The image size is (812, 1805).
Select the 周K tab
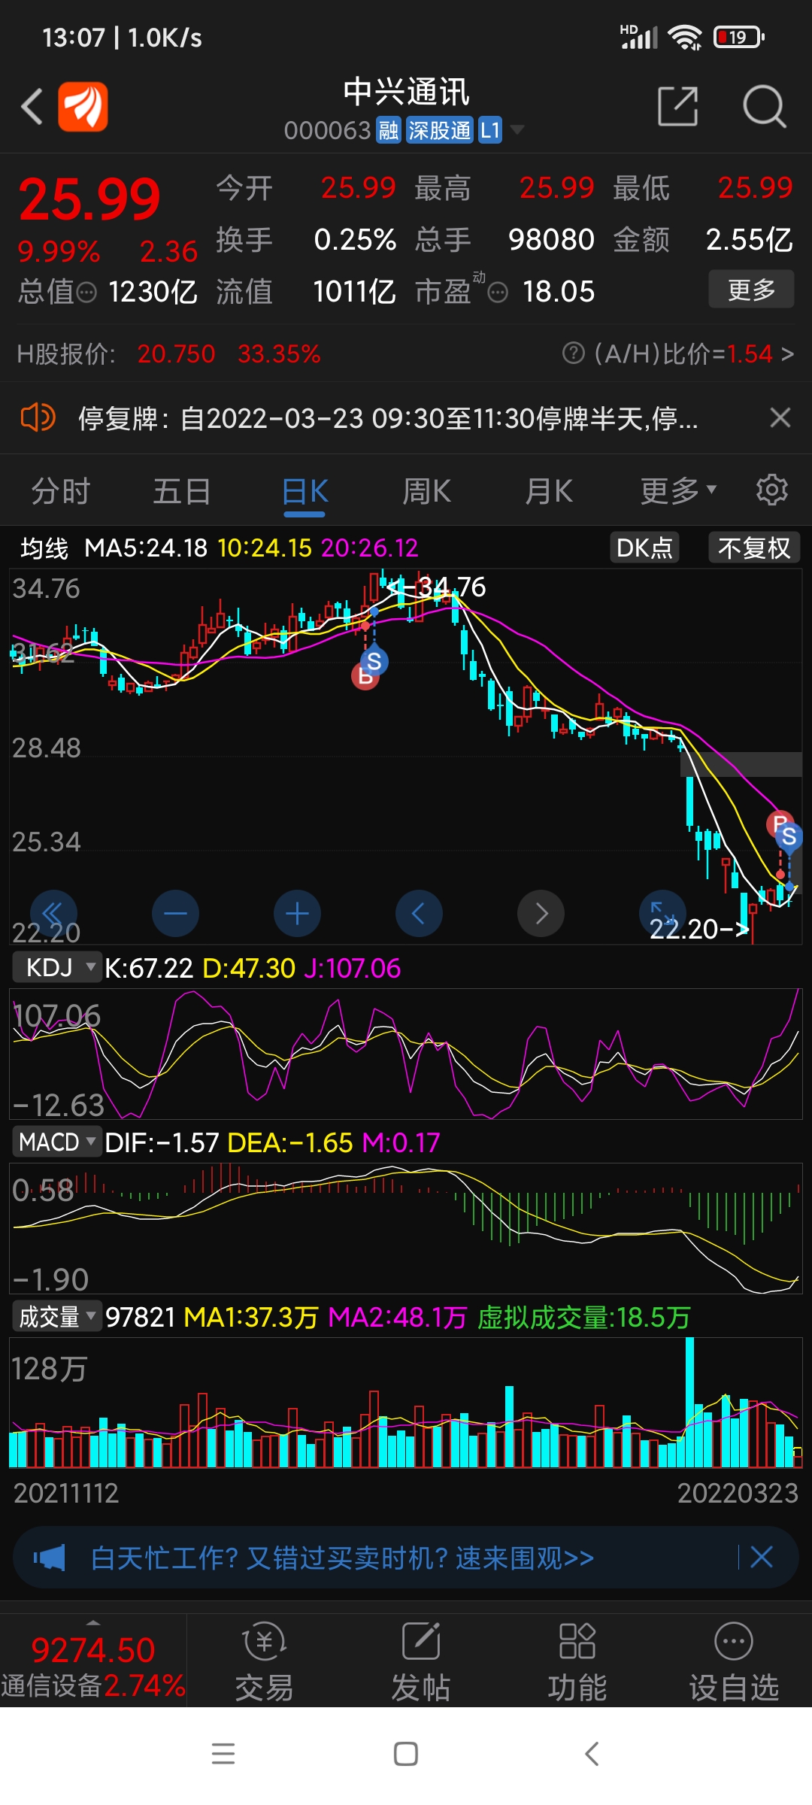(x=426, y=491)
